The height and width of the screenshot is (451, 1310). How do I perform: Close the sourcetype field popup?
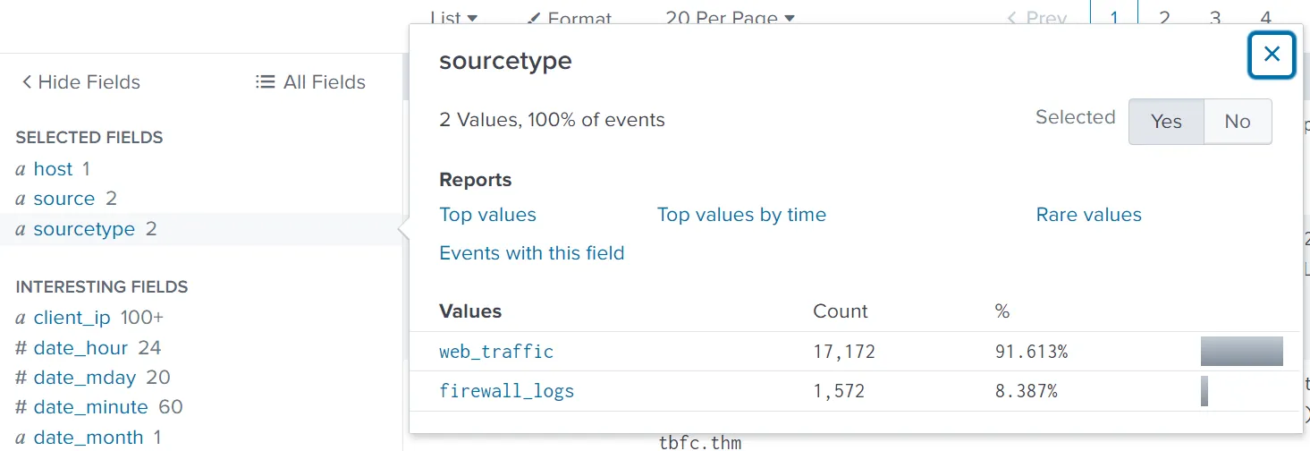point(1272,55)
